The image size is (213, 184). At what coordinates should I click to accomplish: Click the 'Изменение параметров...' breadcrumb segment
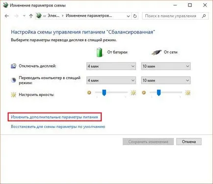(x=89, y=16)
